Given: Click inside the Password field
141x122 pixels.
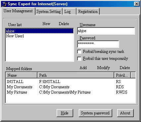Looking at the screenshot, I should click(x=98, y=44).
